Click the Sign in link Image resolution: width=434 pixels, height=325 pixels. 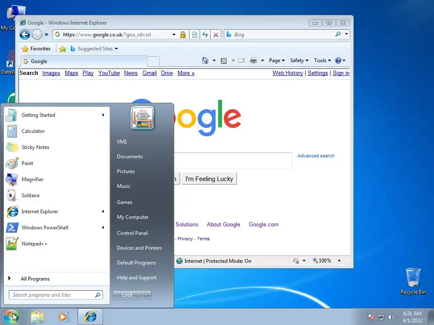coord(341,73)
